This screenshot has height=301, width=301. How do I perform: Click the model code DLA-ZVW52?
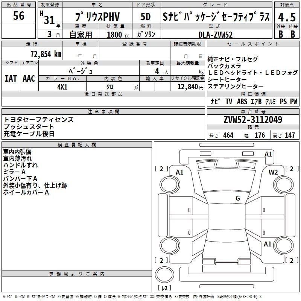(216, 35)
